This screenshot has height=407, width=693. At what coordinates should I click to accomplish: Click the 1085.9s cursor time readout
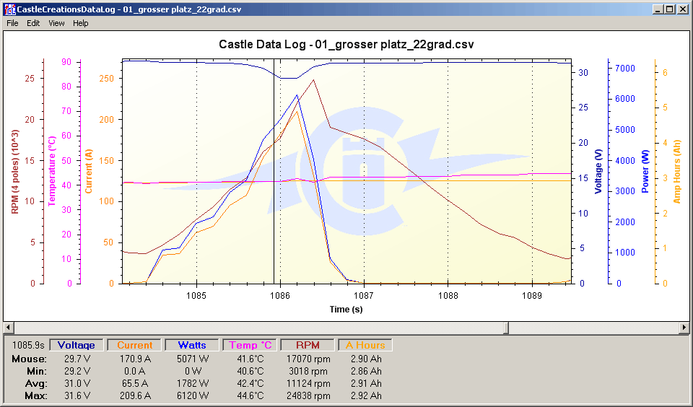tap(28, 345)
